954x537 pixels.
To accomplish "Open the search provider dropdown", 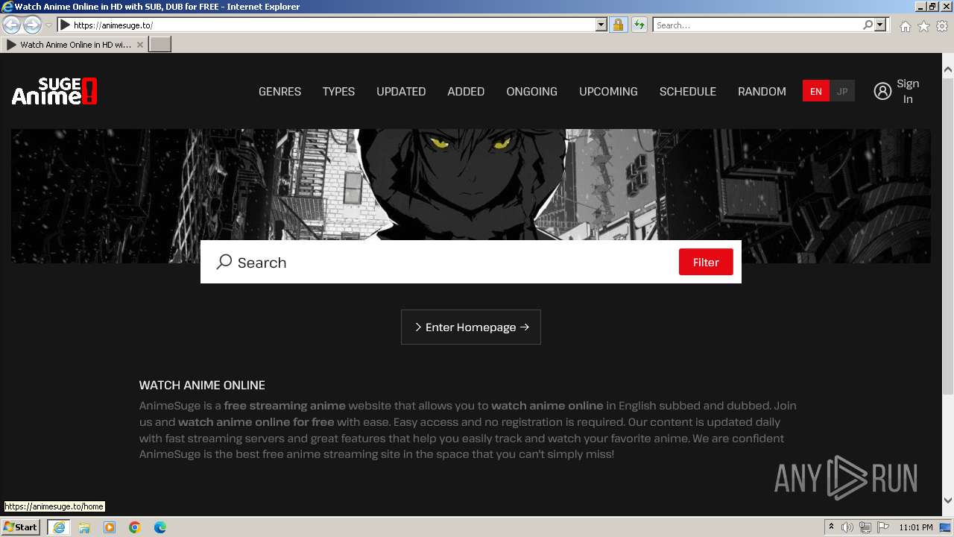I will 880,25.
